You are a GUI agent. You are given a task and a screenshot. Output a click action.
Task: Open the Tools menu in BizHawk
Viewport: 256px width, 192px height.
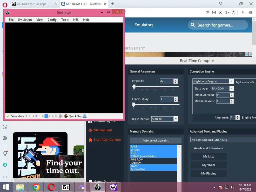[x=65, y=20]
